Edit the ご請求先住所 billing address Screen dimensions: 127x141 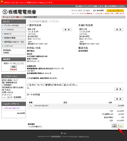point(67,30)
